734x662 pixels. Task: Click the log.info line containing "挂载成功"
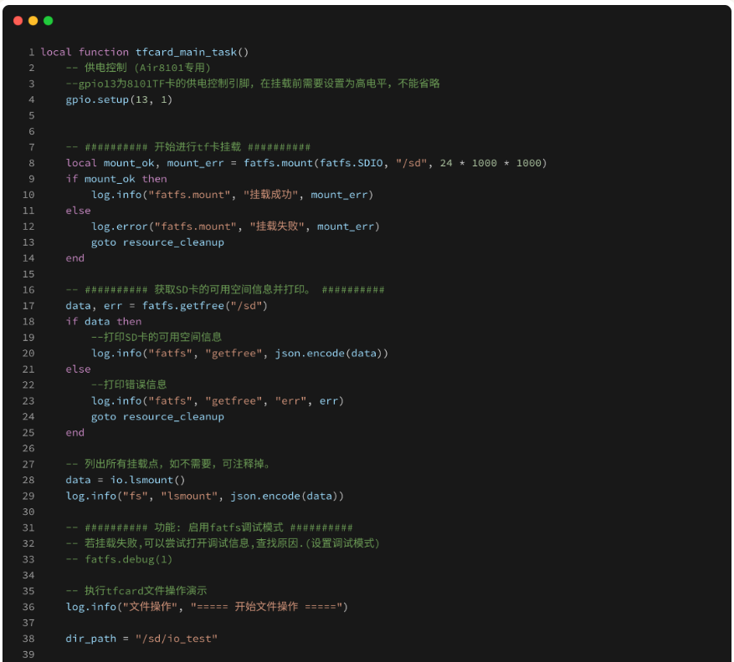pyautogui.click(x=232, y=195)
